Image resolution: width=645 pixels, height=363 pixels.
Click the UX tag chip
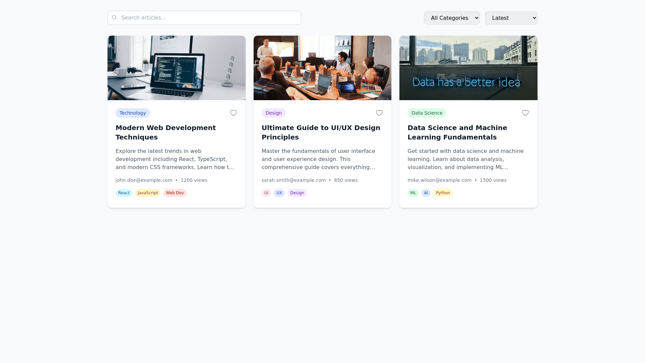[279, 193]
